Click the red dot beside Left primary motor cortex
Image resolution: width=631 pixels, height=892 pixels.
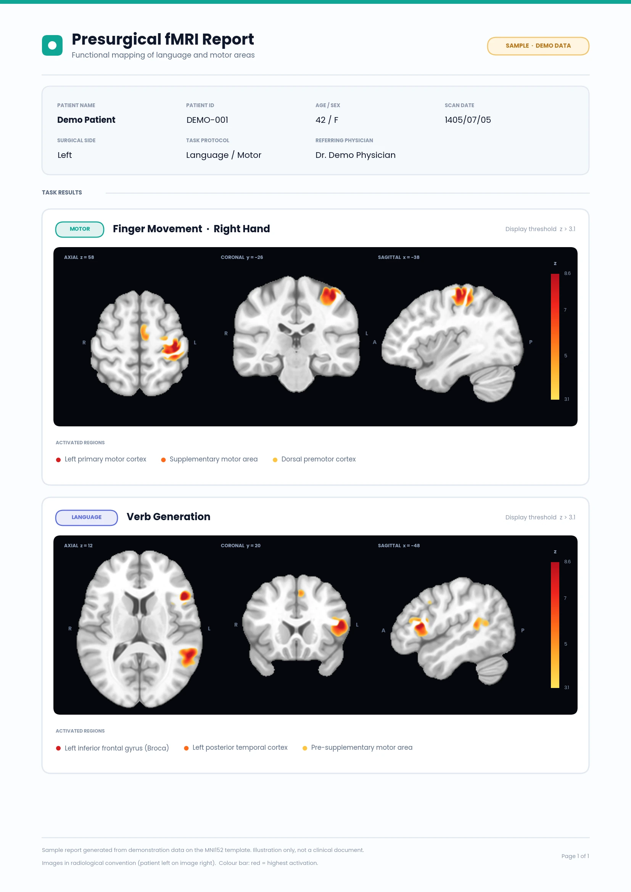[x=58, y=460]
